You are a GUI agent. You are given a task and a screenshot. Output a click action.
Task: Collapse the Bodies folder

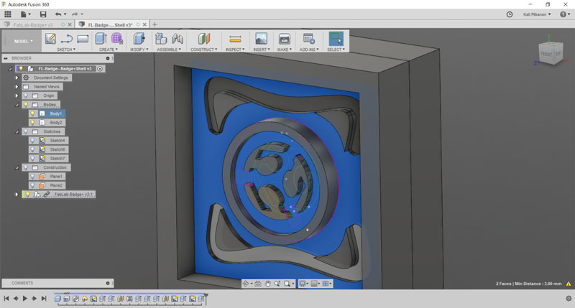click(x=17, y=105)
